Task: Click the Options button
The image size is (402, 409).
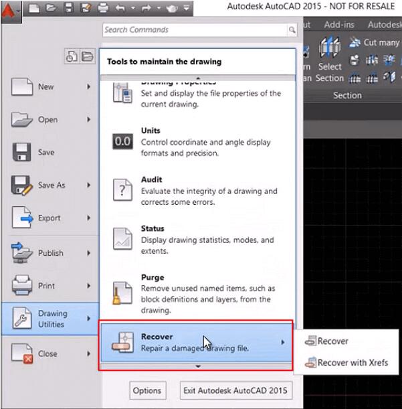Action: 148,390
